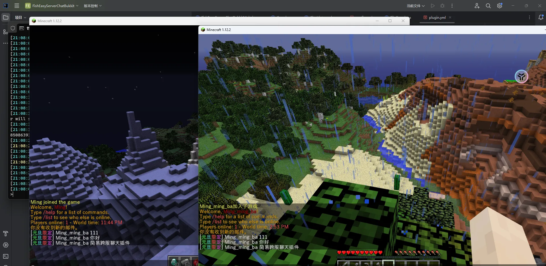Click the hunger bar in front Minecraft window
The height and width of the screenshot is (266, 546).
point(417,252)
